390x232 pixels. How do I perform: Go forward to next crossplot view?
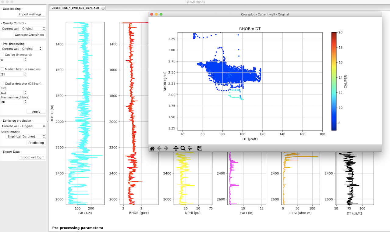point(166,148)
